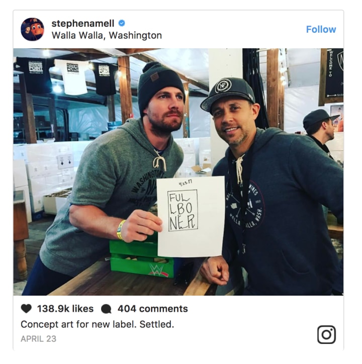Open the stephenamell profile avatar
The image size is (362, 364).
pyautogui.click(x=32, y=29)
